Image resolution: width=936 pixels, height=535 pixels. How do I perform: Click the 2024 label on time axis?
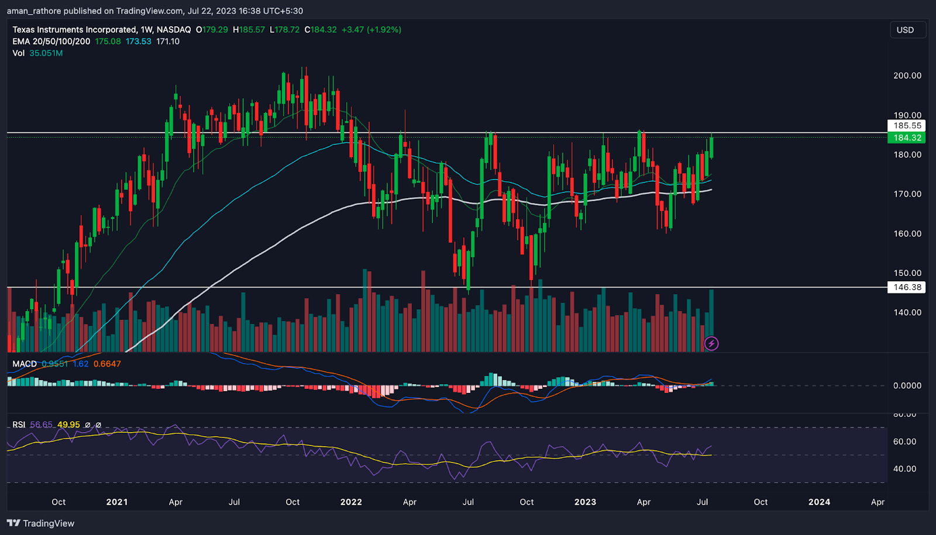click(819, 502)
